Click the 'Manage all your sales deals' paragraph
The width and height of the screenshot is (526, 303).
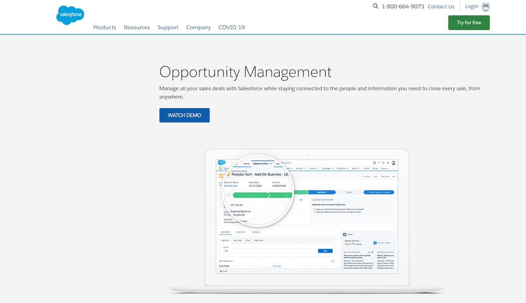pyautogui.click(x=320, y=92)
